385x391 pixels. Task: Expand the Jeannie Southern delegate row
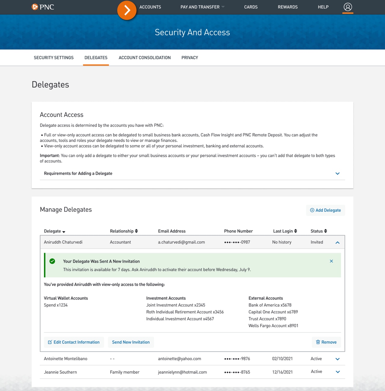tap(337, 372)
